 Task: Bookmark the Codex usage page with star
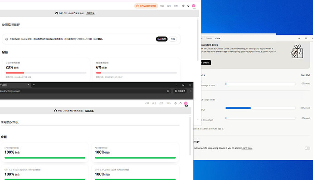tap(168, 91)
